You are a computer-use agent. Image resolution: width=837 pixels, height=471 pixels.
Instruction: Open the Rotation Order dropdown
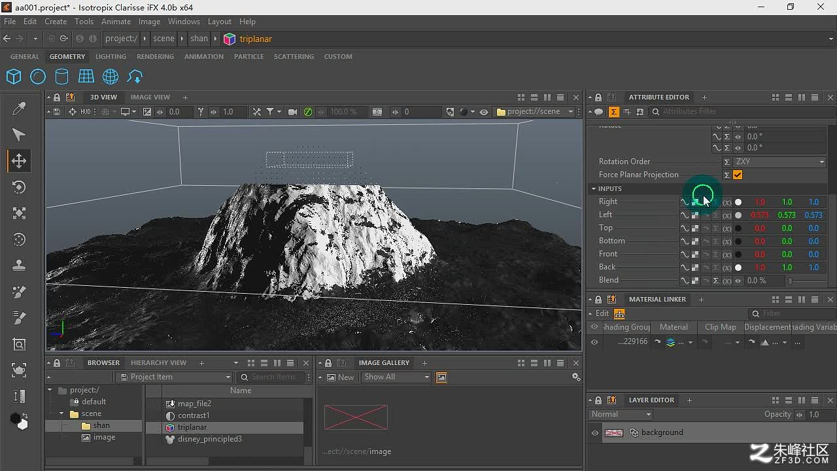point(779,162)
